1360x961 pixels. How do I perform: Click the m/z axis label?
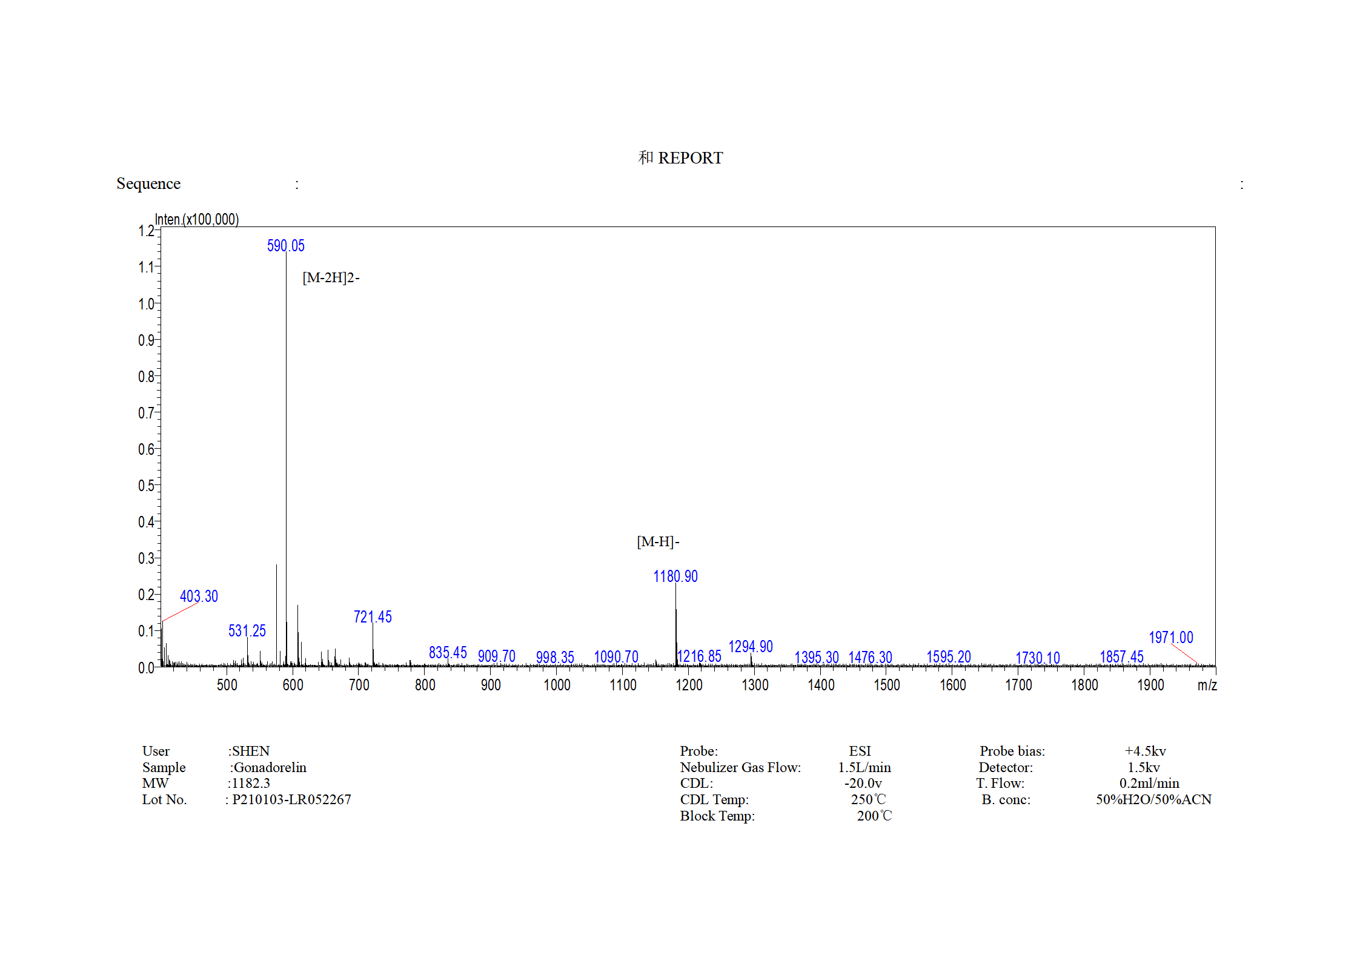[1207, 685]
